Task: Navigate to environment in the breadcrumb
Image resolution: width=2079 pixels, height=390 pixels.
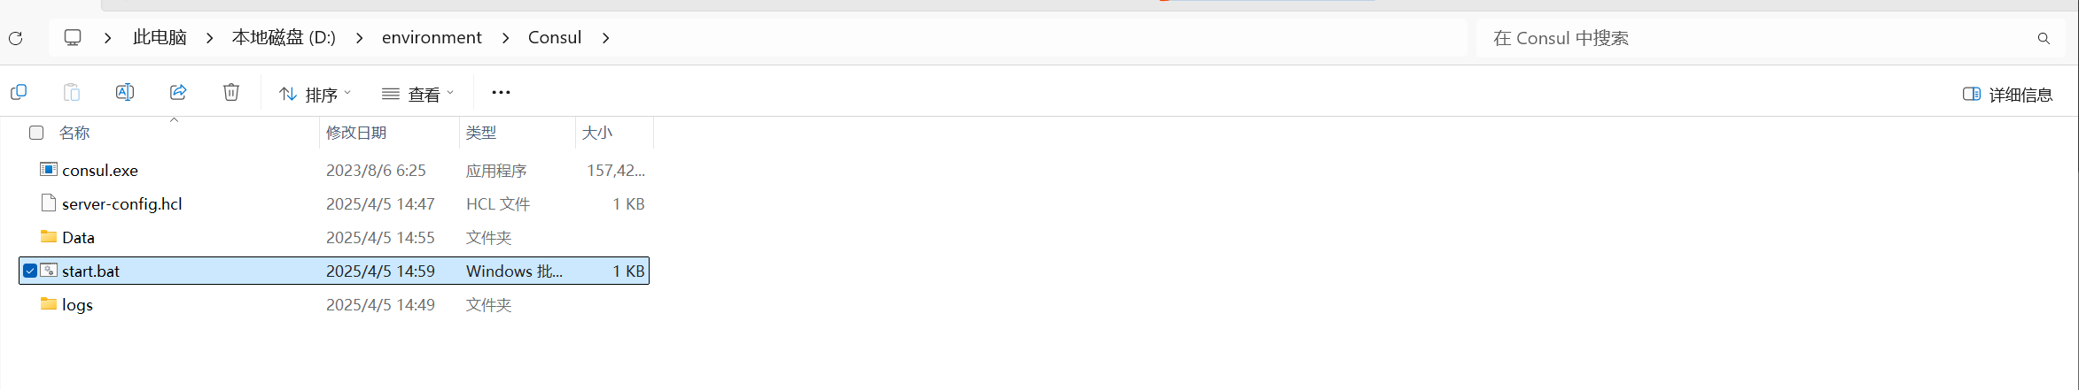Action: pos(432,37)
